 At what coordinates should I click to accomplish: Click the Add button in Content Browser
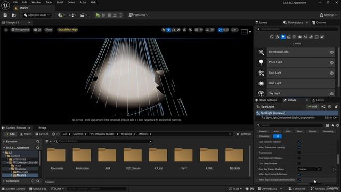[x=10, y=134]
